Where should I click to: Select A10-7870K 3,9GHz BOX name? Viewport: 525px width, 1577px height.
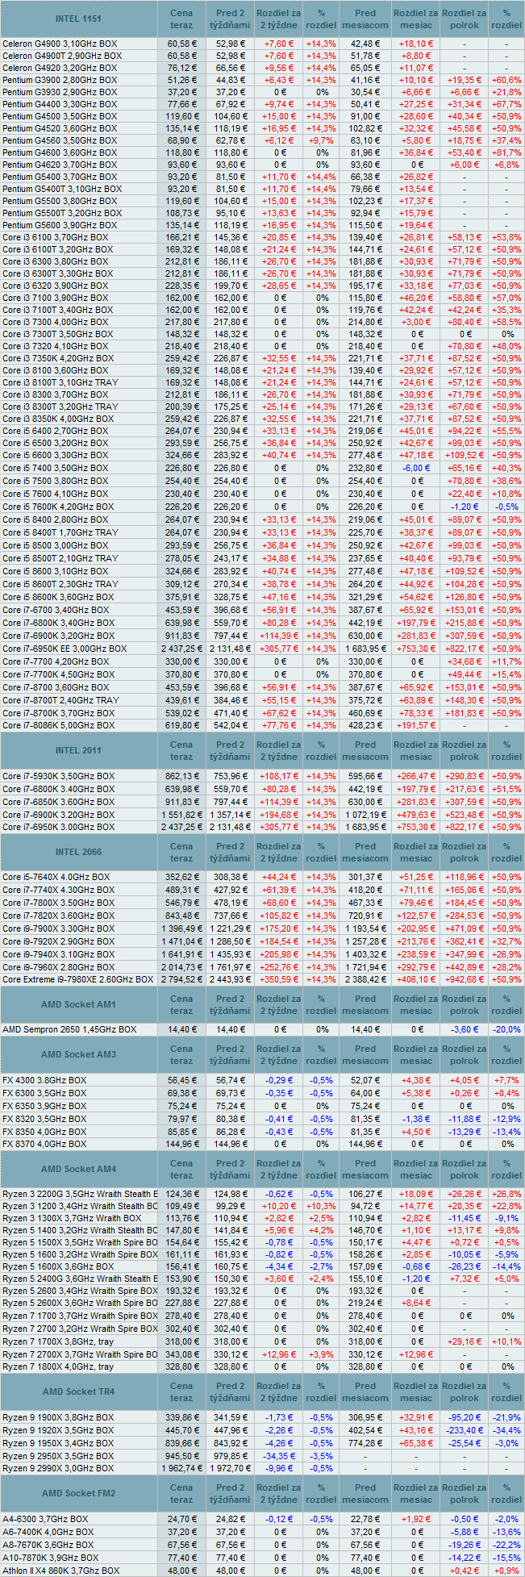coord(50,1558)
